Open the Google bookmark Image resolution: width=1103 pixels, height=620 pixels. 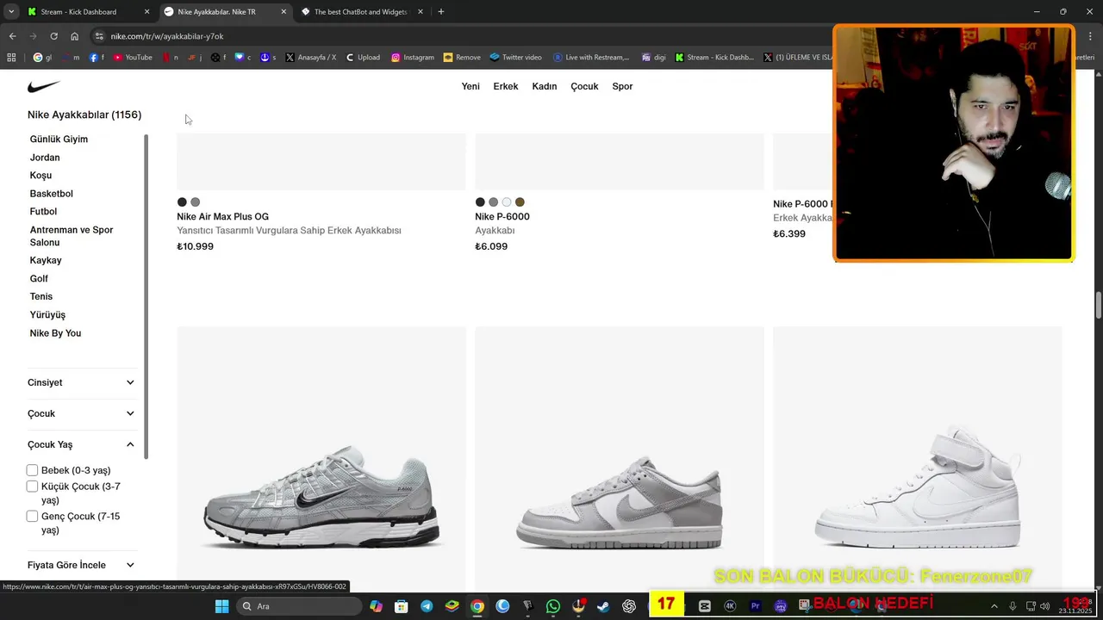click(42, 58)
